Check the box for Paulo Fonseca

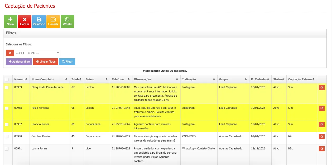[7, 108]
